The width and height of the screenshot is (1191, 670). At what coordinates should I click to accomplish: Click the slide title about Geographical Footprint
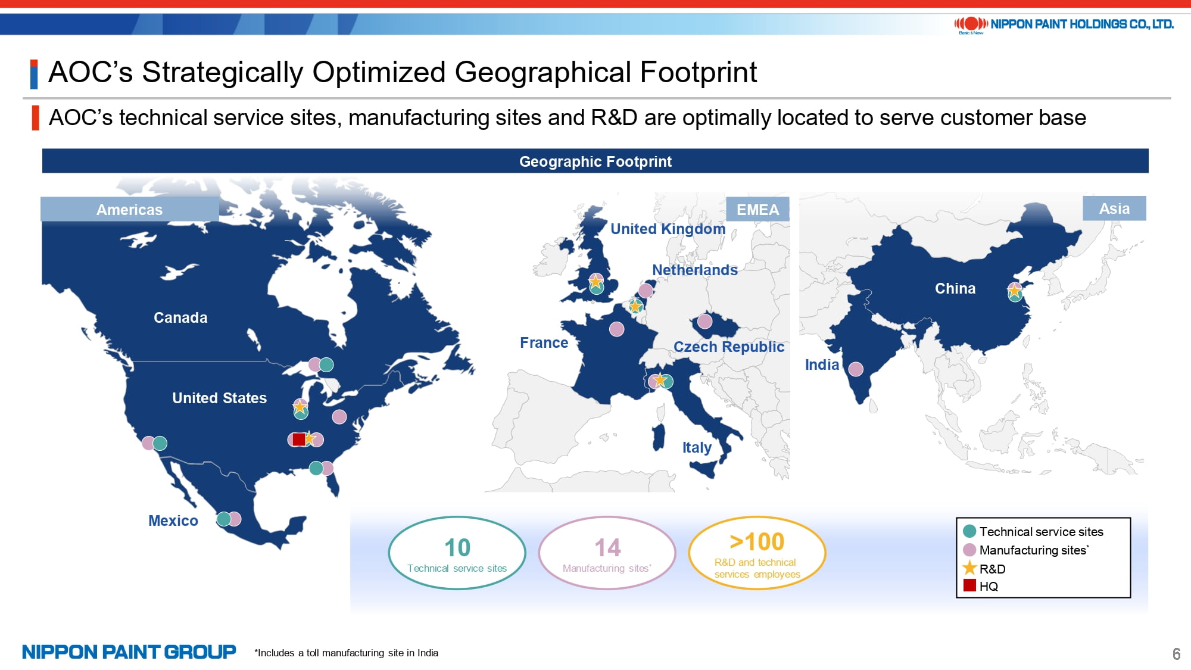coord(403,73)
